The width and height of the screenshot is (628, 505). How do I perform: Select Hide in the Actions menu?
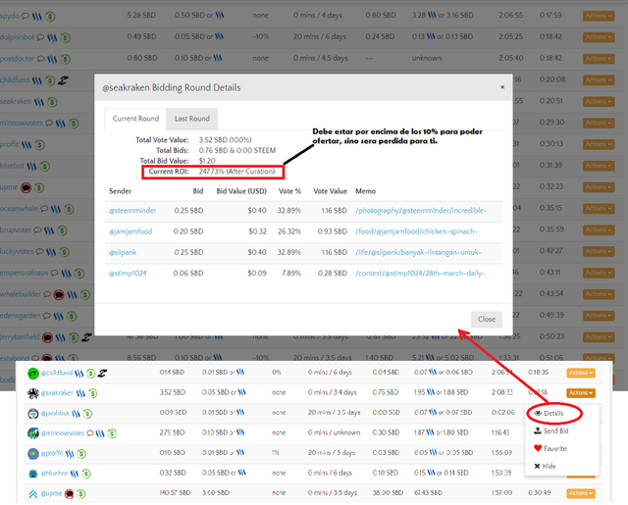click(x=549, y=466)
